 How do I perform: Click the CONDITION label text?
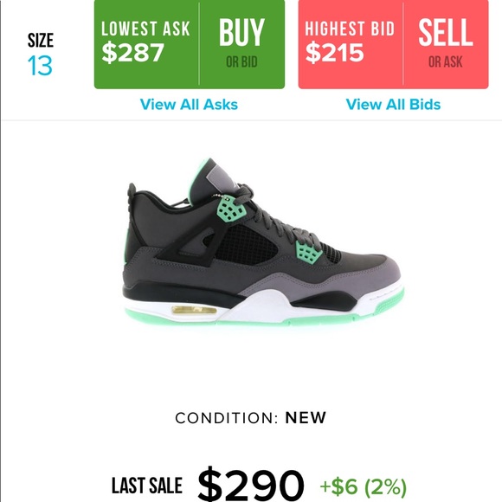[x=227, y=418]
